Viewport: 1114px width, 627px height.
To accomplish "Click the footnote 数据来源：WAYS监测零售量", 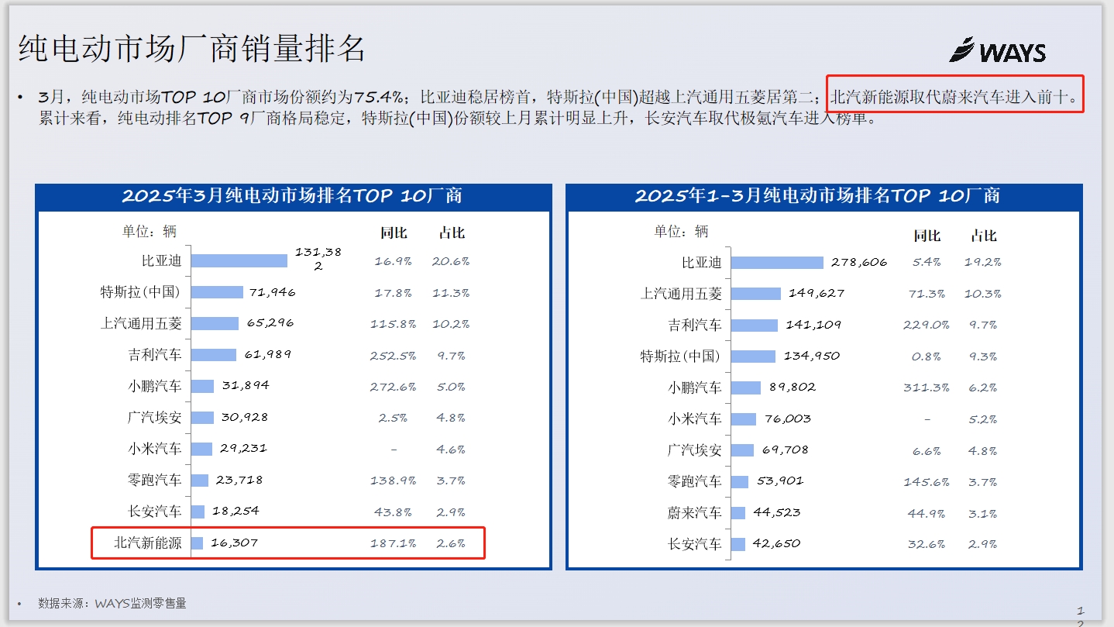I will coord(112,603).
